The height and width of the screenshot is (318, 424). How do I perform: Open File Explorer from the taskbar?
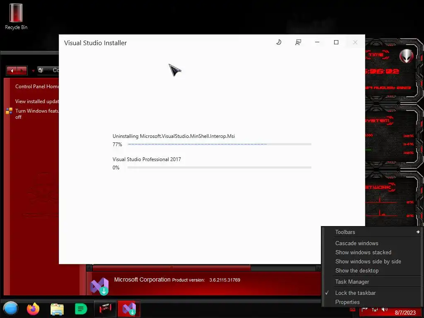coord(57,309)
